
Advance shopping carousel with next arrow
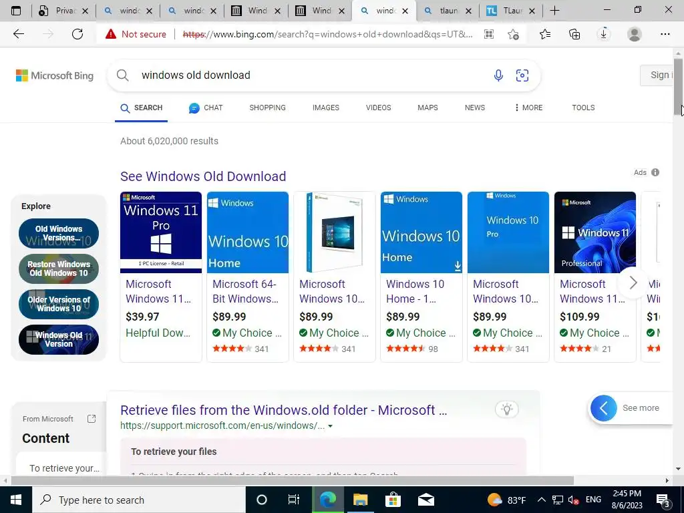coord(633,283)
